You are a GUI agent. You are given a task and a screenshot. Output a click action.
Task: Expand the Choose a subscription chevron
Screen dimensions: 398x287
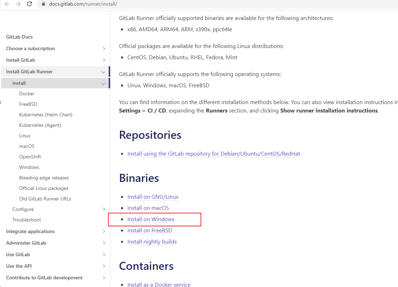point(104,48)
